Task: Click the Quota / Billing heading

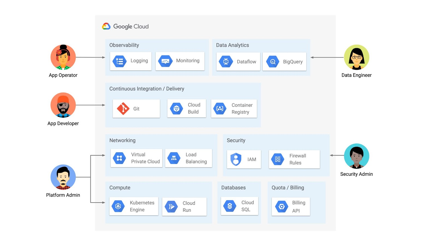Action: tap(288, 188)
